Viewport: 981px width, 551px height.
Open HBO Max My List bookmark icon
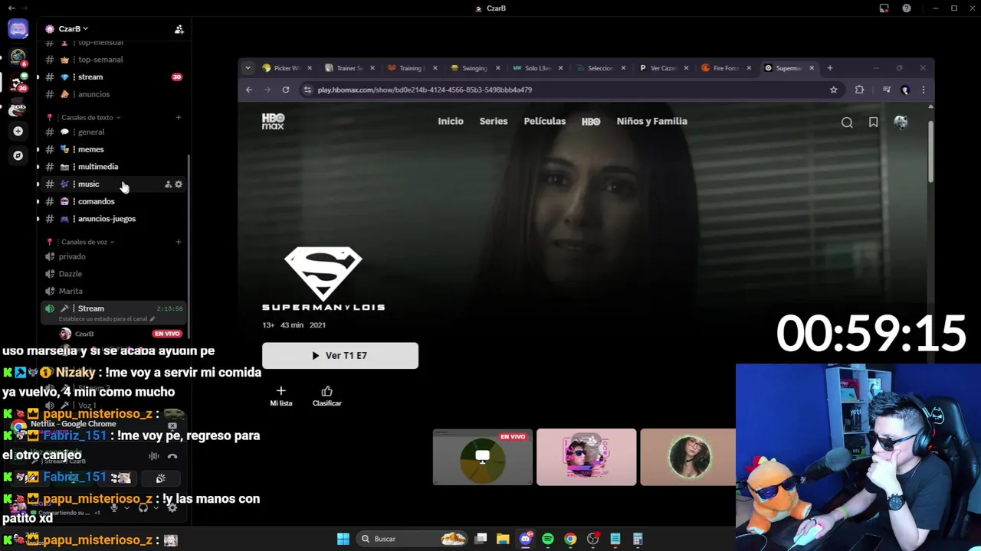click(x=873, y=122)
